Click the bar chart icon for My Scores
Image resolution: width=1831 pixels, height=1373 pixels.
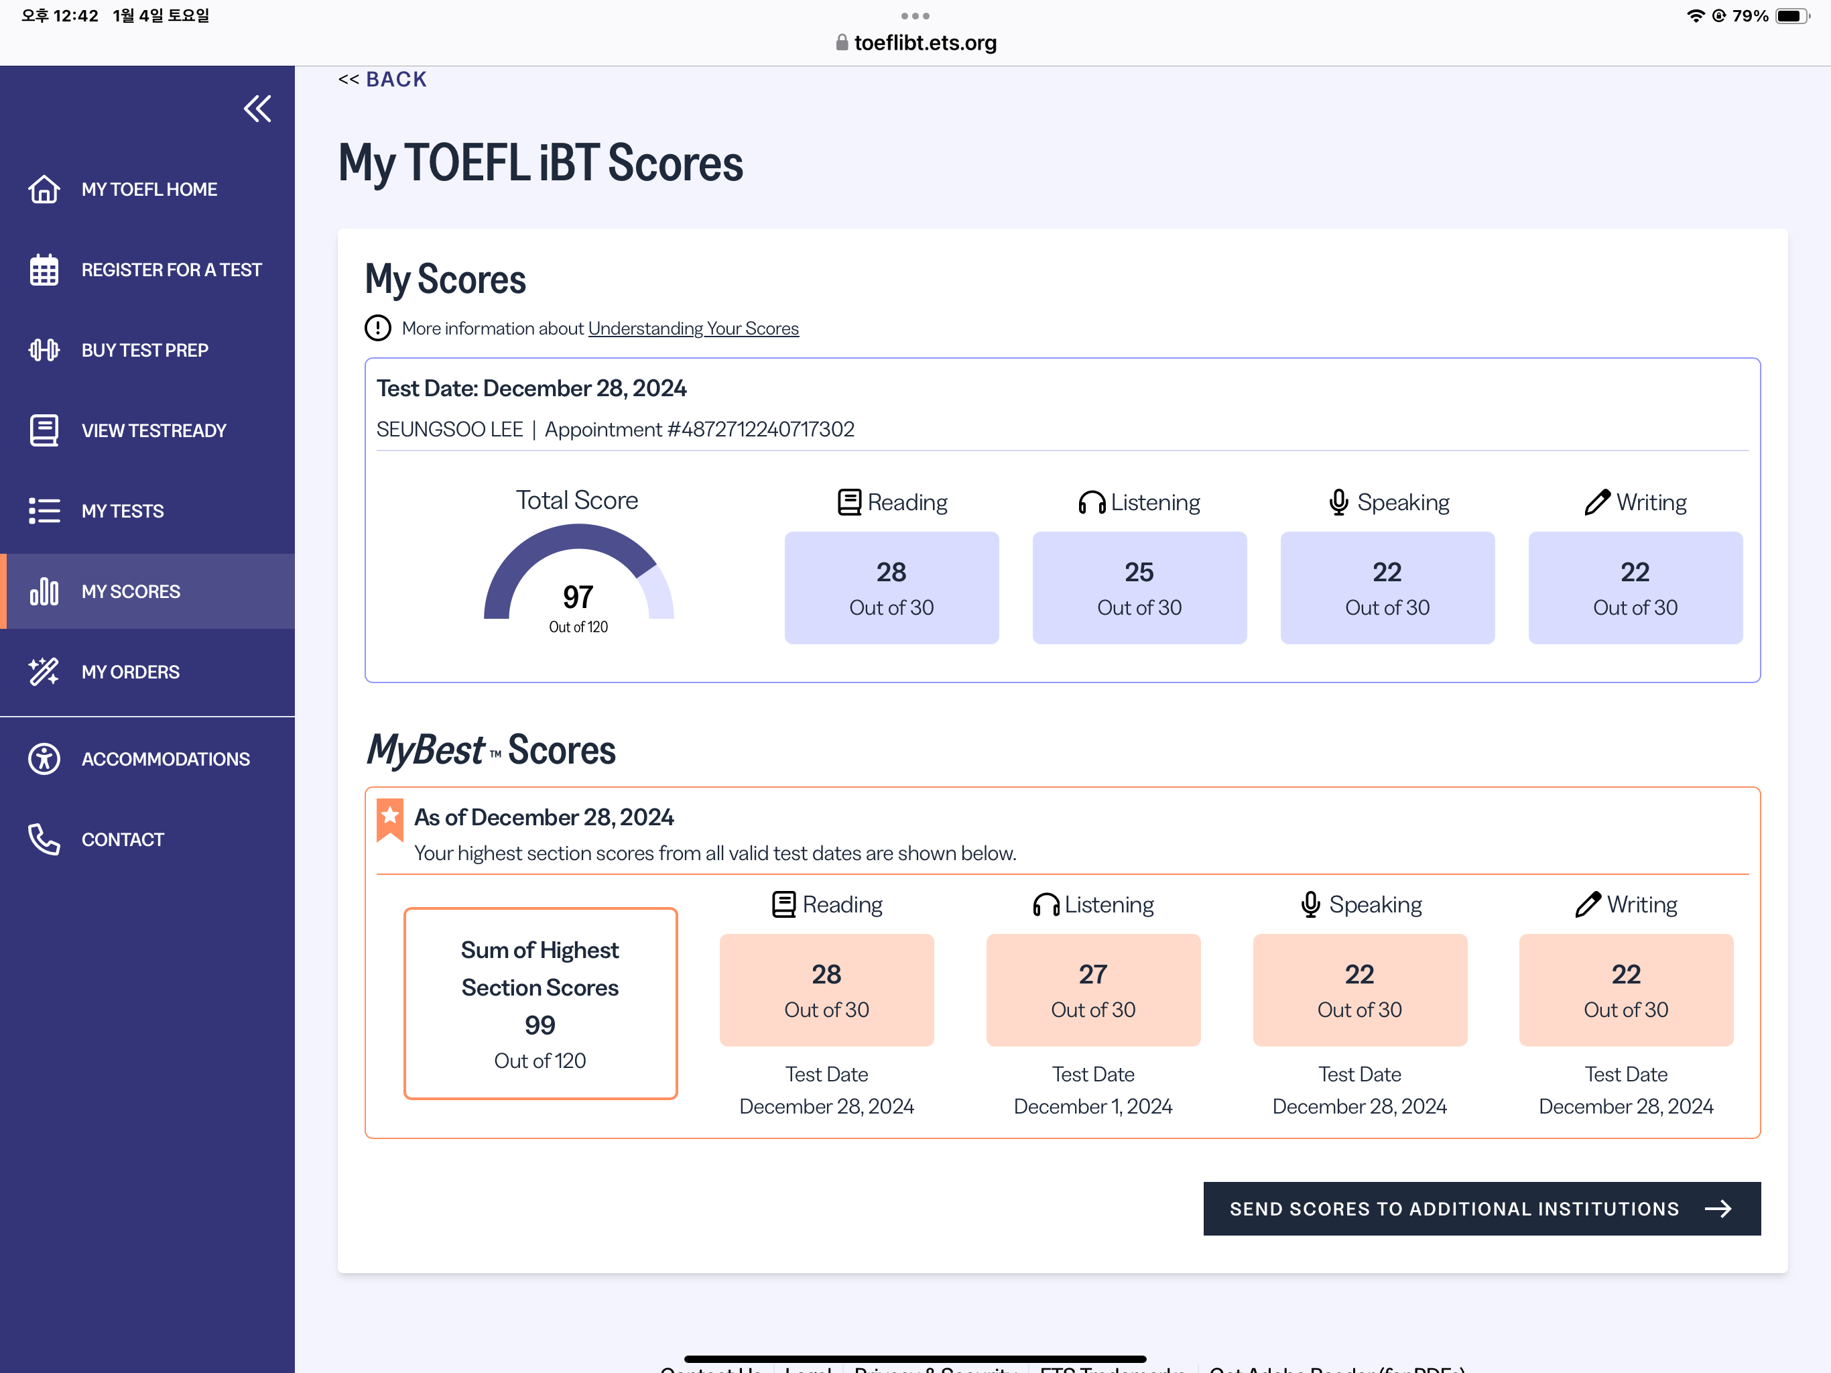[x=44, y=591]
